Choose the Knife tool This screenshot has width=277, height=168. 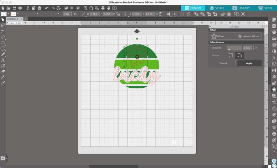pyautogui.click(x=3, y=77)
